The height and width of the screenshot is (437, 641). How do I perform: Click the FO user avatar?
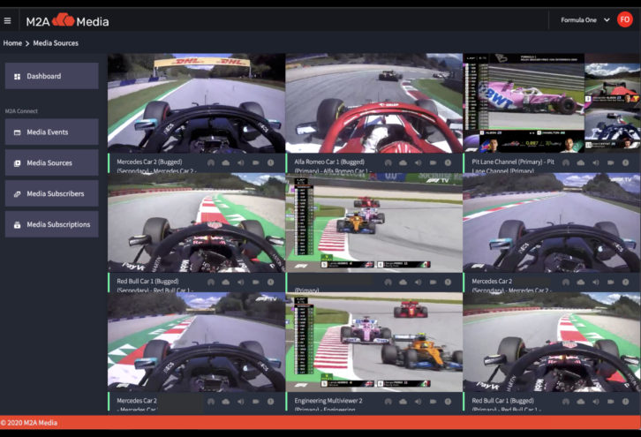(x=625, y=19)
